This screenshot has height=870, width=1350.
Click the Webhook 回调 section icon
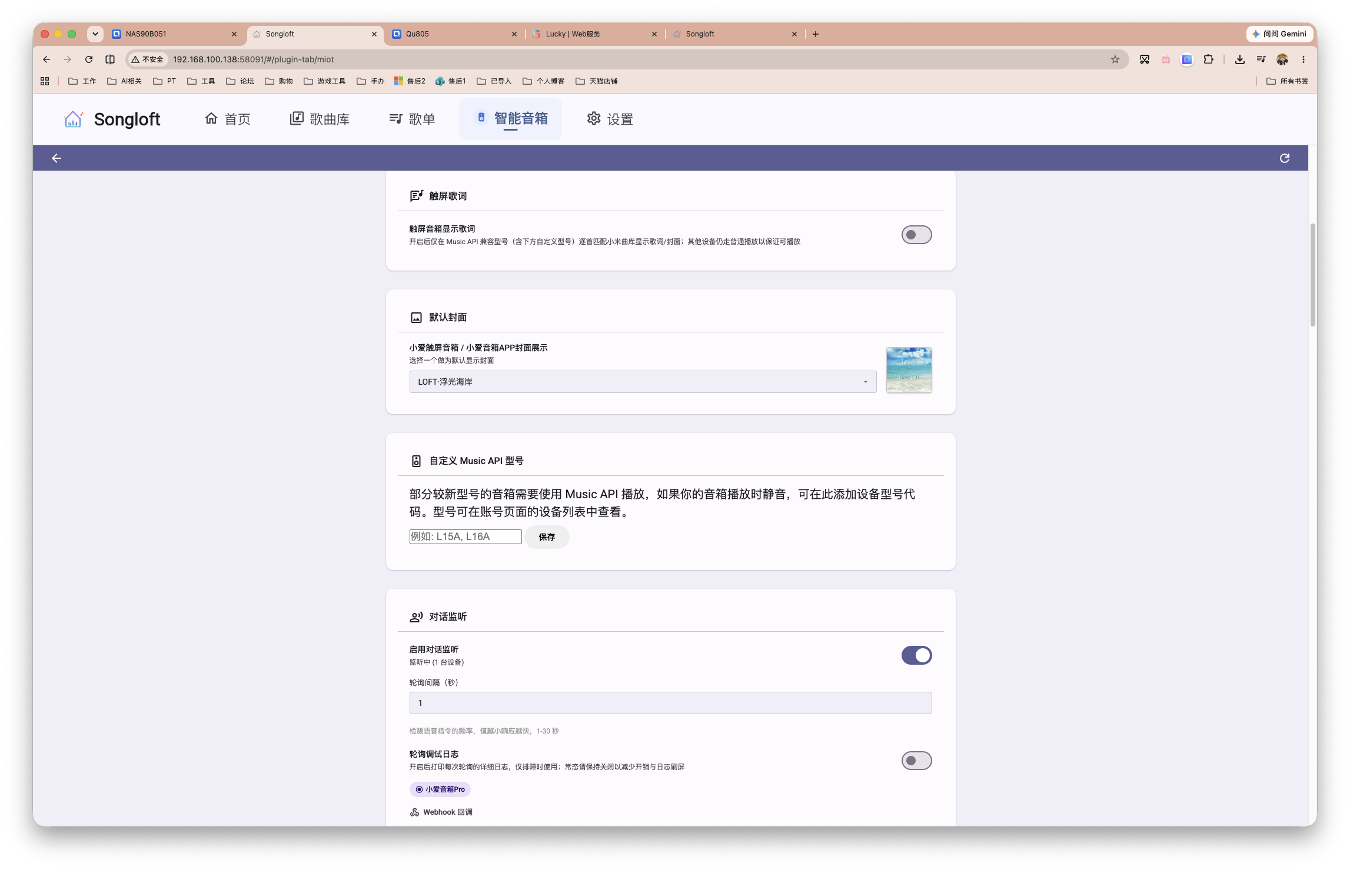click(x=415, y=812)
